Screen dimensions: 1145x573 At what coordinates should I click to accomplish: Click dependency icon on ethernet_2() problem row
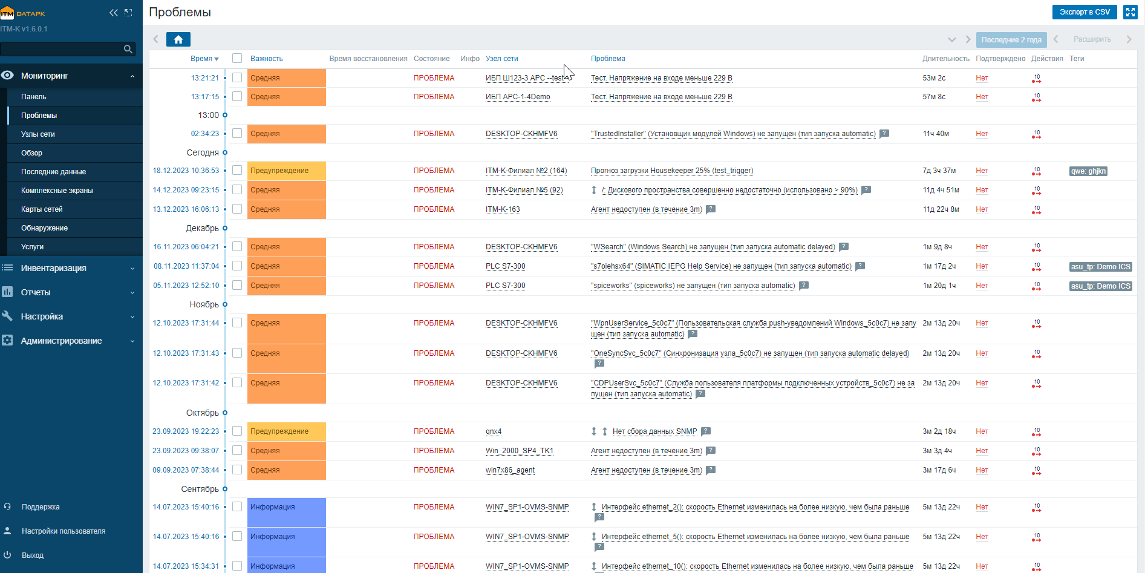coord(594,507)
